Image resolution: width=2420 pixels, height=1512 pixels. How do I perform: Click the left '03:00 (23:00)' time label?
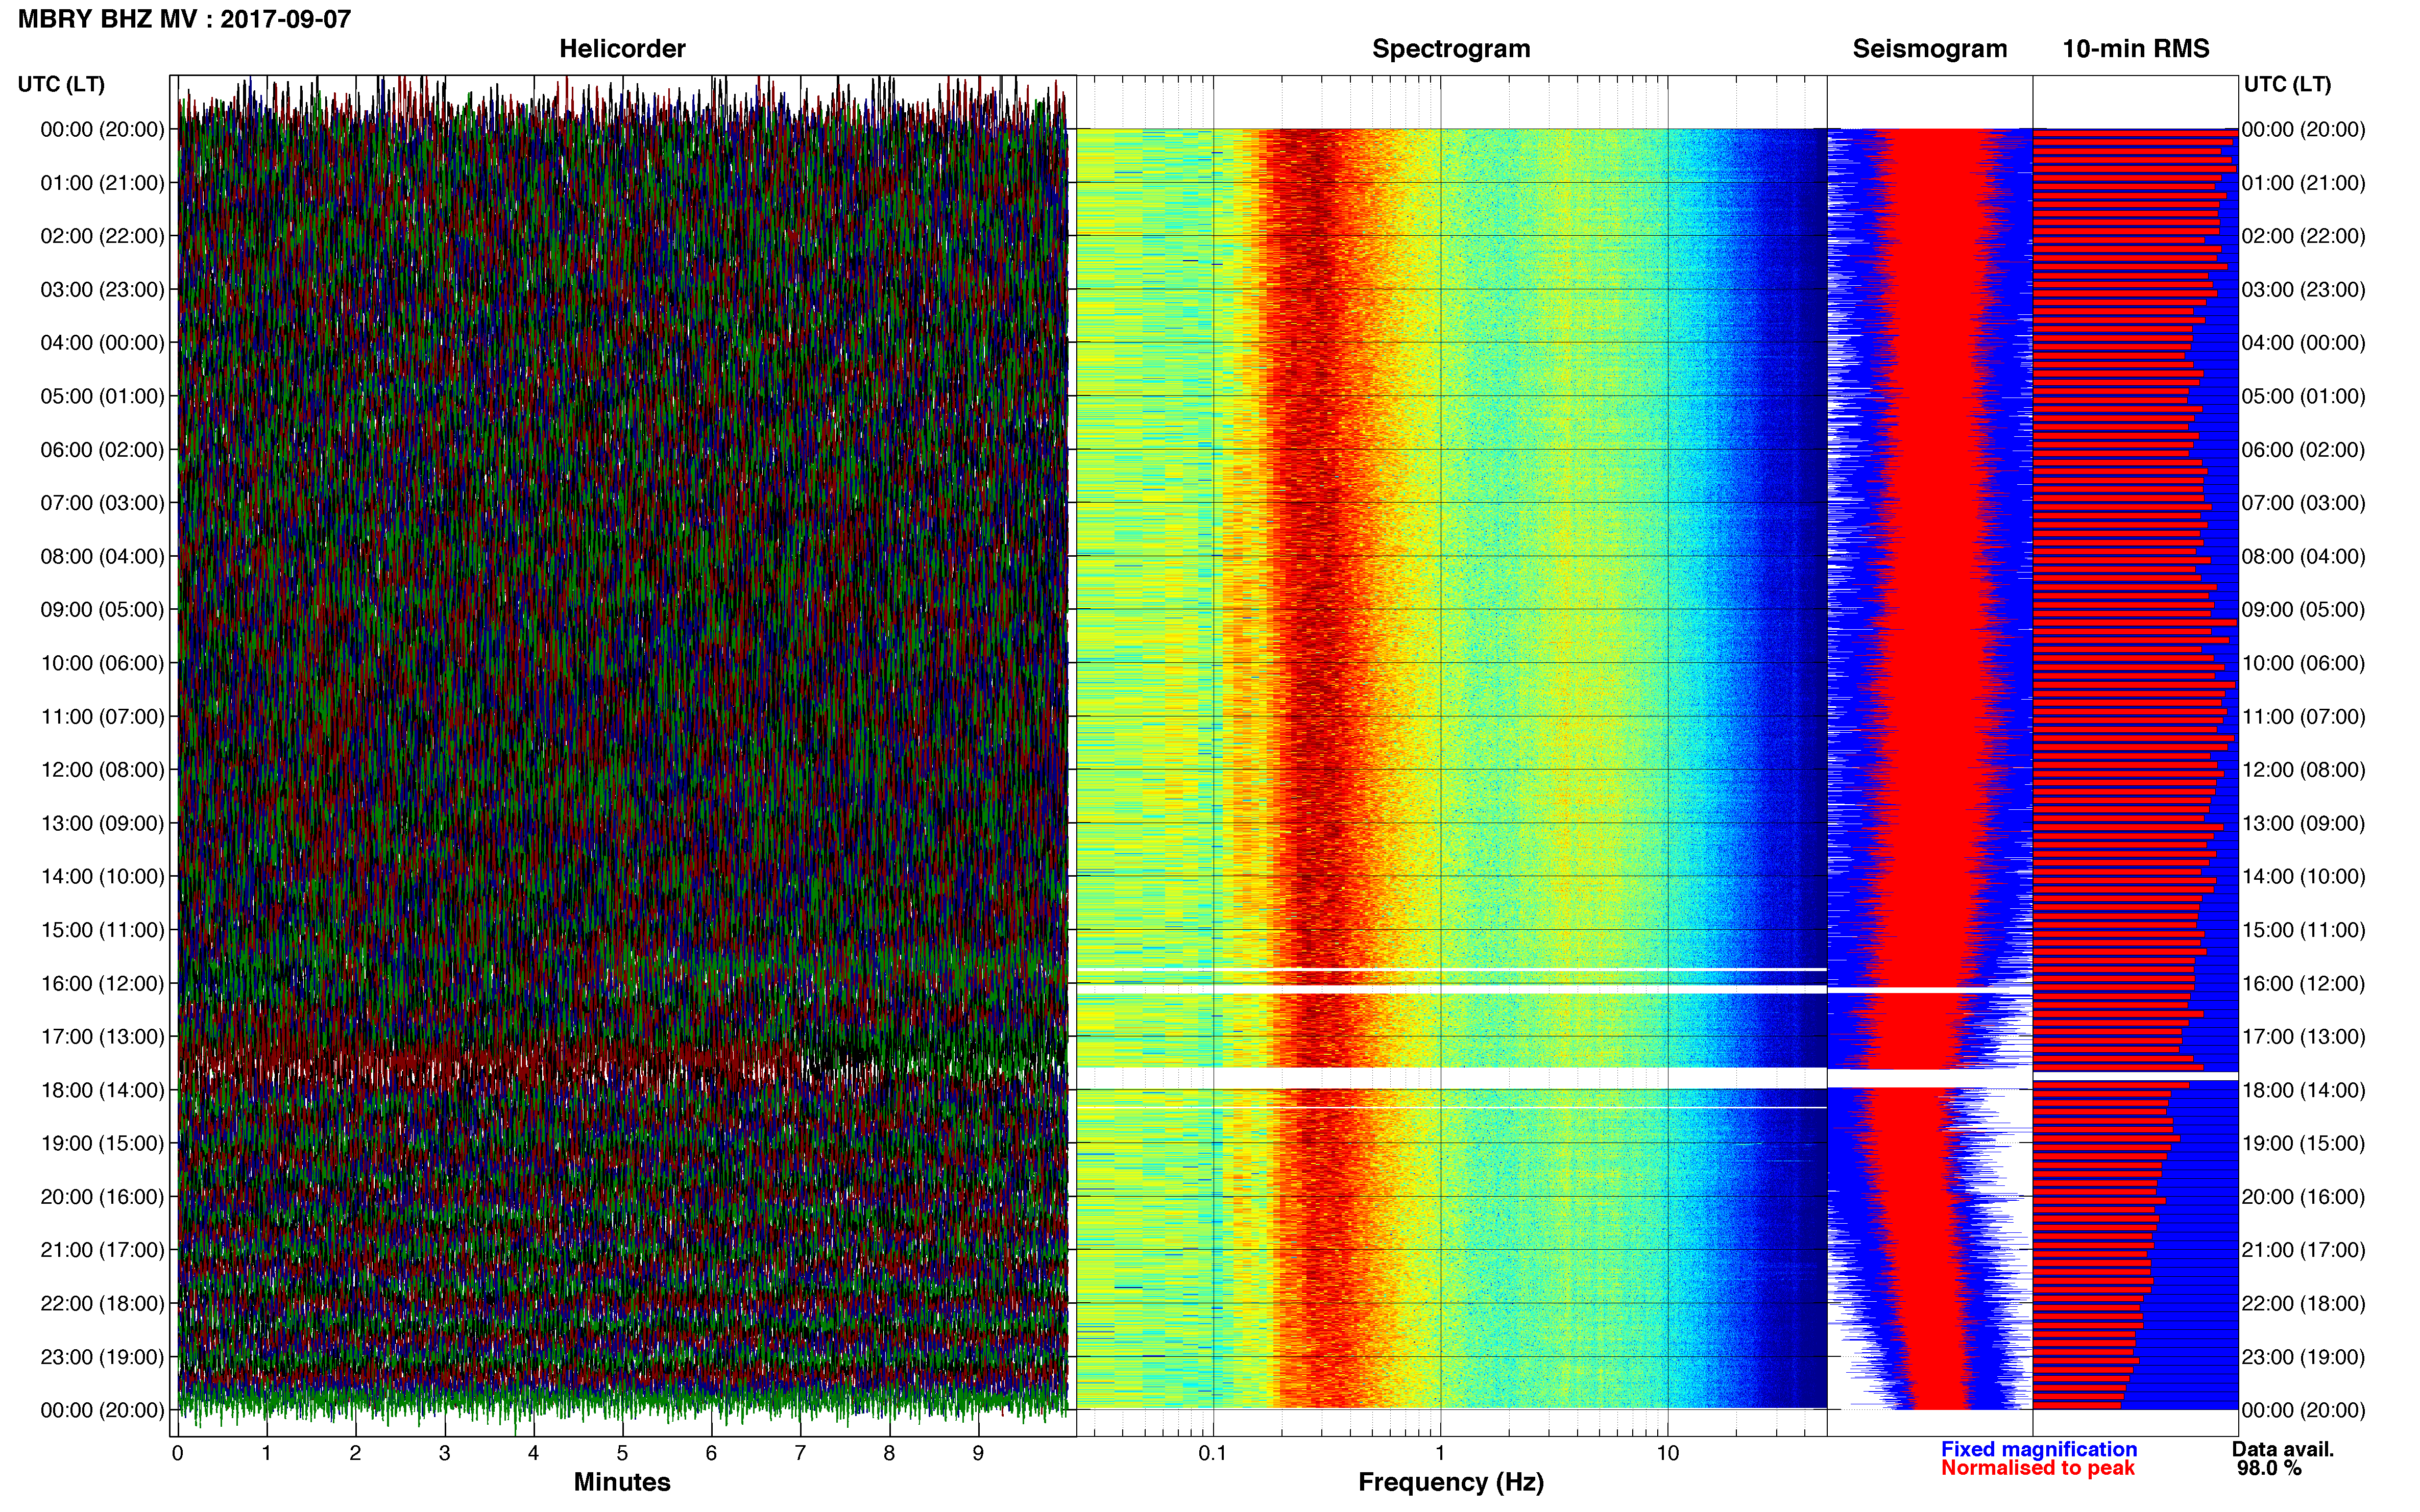click(x=102, y=290)
